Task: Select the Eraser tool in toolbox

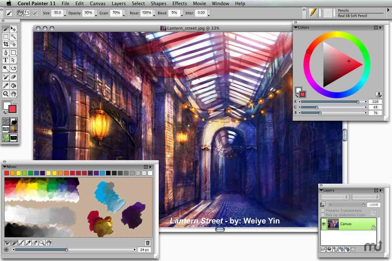Action: point(13,77)
